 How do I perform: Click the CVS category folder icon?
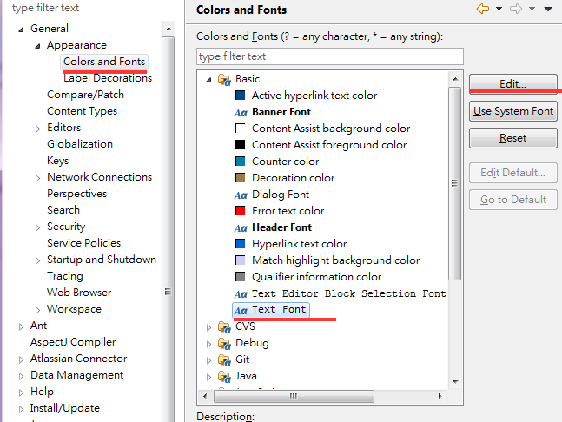[x=224, y=326]
